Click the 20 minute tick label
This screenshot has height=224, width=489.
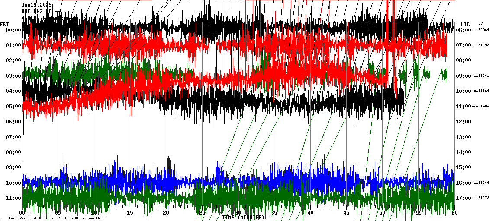click(166, 213)
